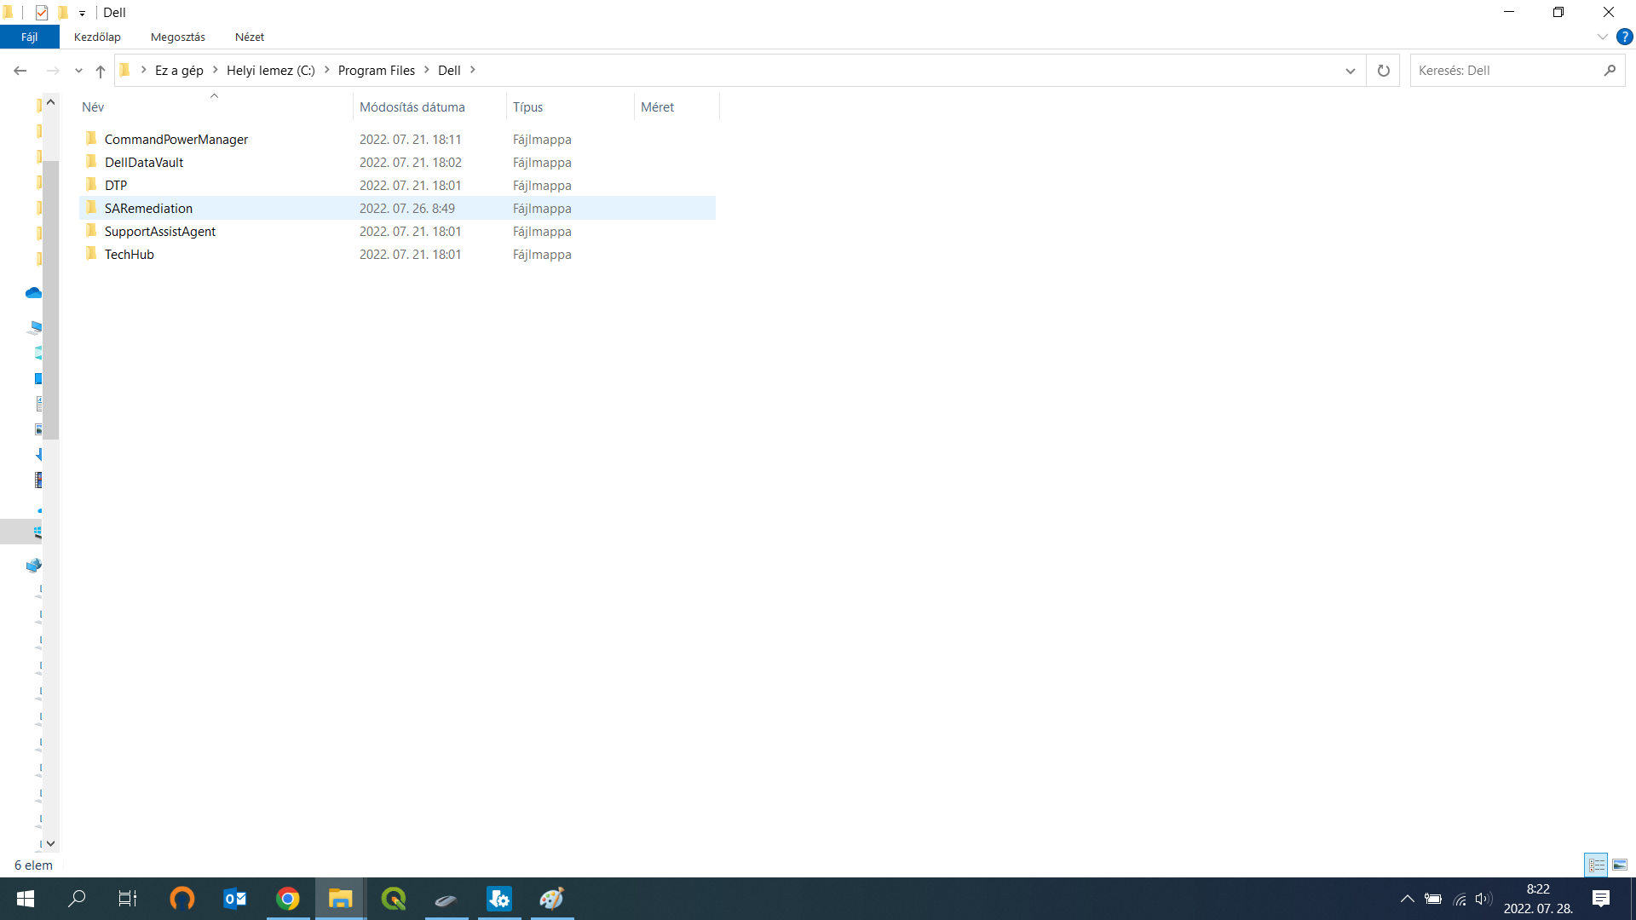Image resolution: width=1636 pixels, height=920 pixels.
Task: Open the blue gear installer taskbar icon
Action: click(x=499, y=899)
